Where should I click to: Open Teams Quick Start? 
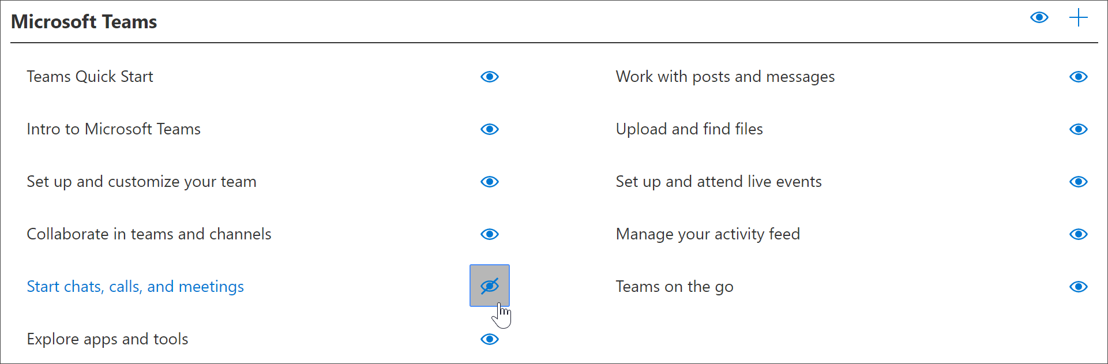(x=90, y=77)
